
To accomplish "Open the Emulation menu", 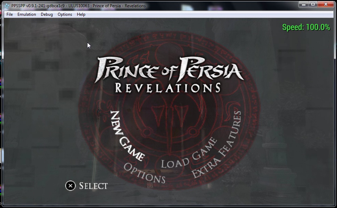I will 27,14.
